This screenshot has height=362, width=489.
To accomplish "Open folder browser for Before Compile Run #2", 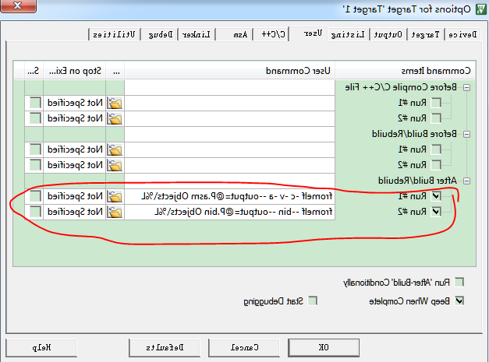I will coord(115,118).
